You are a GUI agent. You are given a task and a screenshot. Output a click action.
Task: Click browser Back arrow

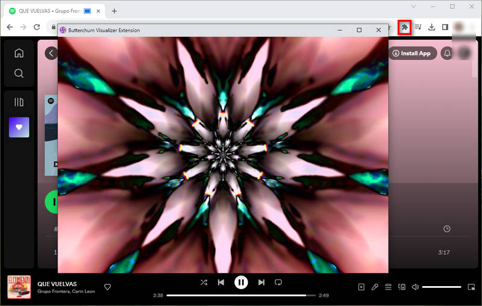[x=10, y=27]
